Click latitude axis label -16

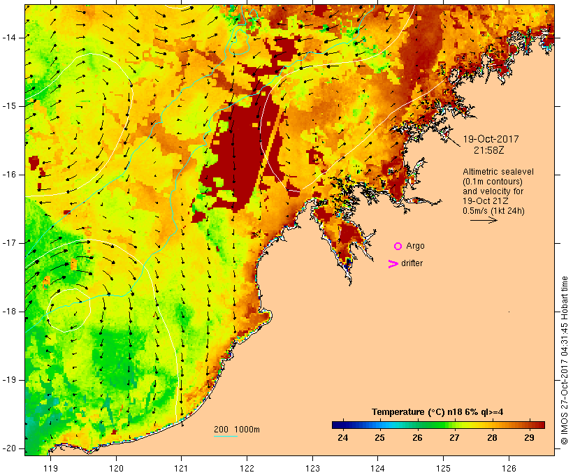click(9, 175)
